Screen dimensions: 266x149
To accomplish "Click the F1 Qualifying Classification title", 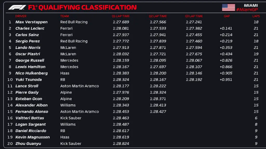I will point(82,7).
